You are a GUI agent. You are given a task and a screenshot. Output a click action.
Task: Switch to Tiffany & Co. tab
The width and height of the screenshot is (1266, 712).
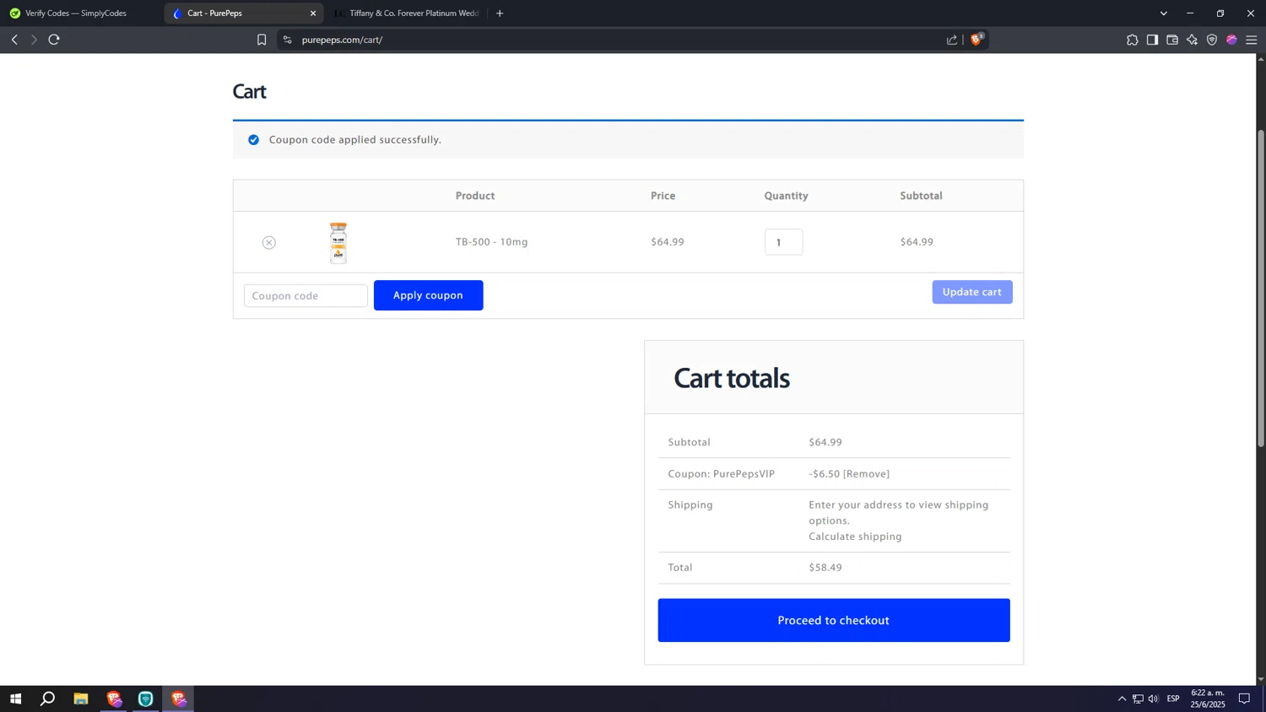[x=407, y=13]
